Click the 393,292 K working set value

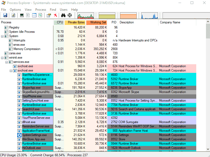(x=100, y=49)
